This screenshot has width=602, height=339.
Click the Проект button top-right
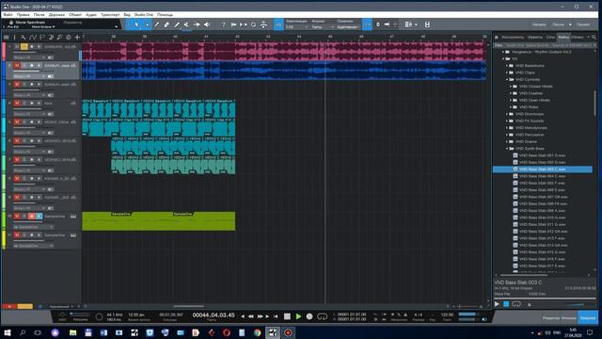pos(583,24)
